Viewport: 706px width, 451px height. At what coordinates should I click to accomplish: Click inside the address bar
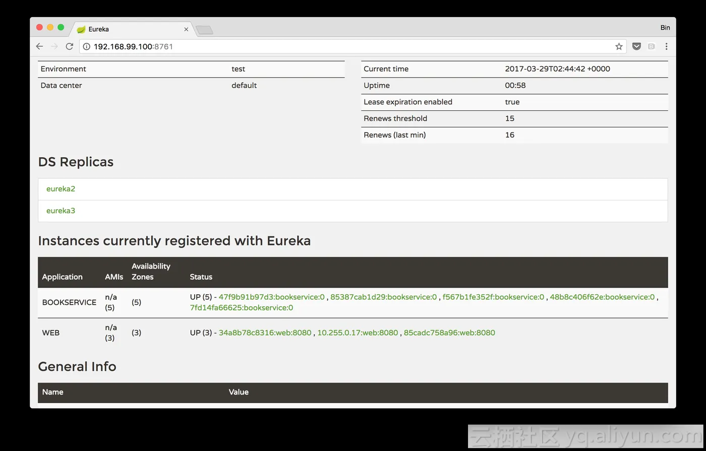tap(303, 46)
